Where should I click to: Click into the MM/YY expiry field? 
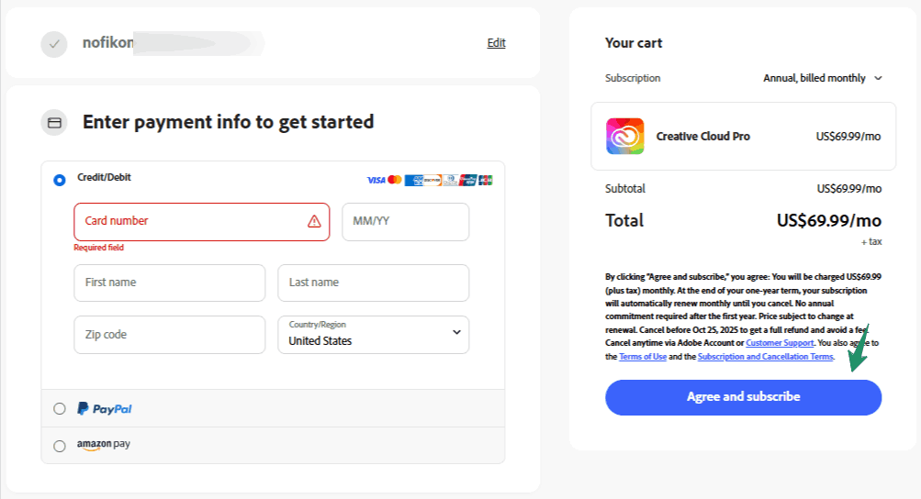point(405,222)
